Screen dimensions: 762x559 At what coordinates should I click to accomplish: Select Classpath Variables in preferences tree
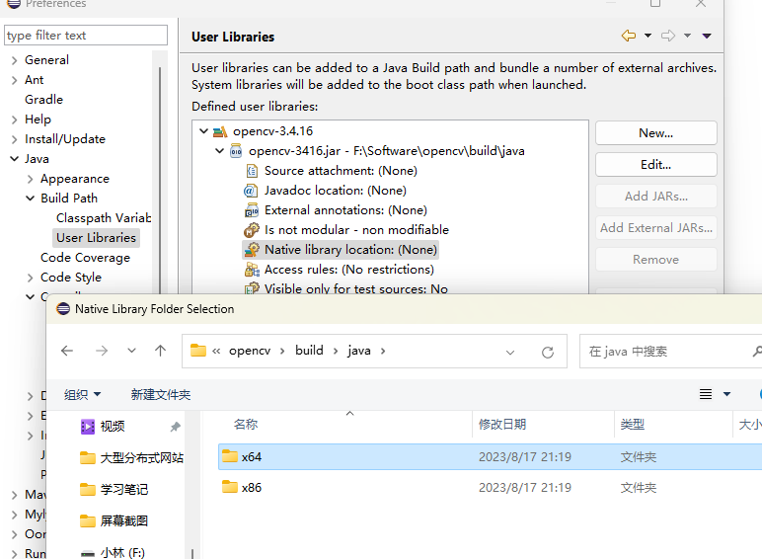(104, 218)
